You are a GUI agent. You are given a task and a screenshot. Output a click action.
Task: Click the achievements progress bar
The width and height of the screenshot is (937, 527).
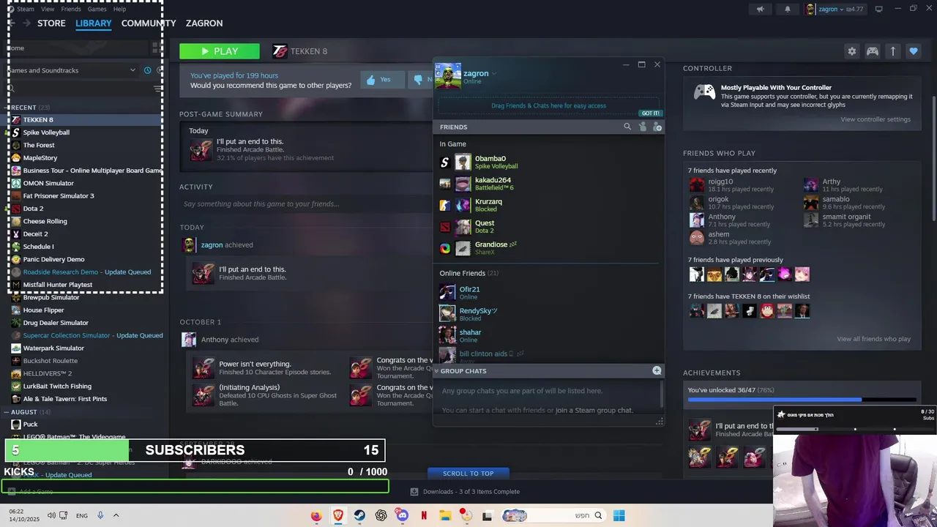coord(802,400)
